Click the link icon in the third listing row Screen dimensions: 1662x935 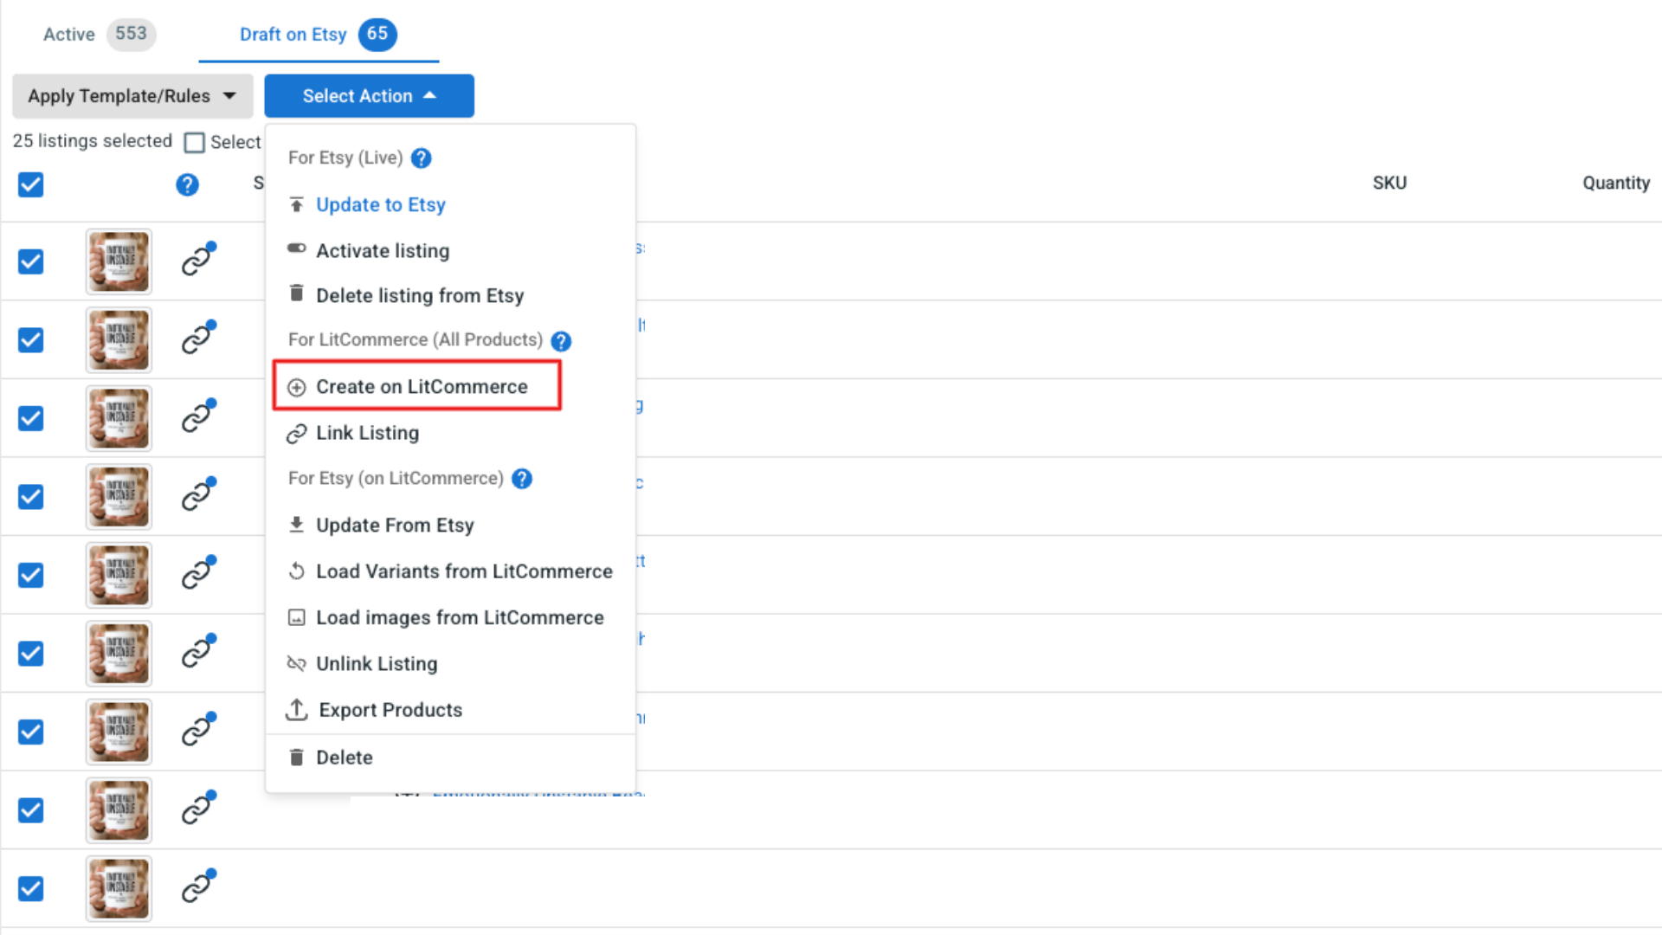(x=198, y=416)
